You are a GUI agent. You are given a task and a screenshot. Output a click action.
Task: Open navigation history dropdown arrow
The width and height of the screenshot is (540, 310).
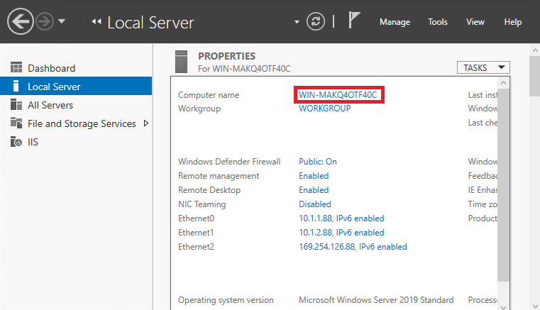coord(62,21)
